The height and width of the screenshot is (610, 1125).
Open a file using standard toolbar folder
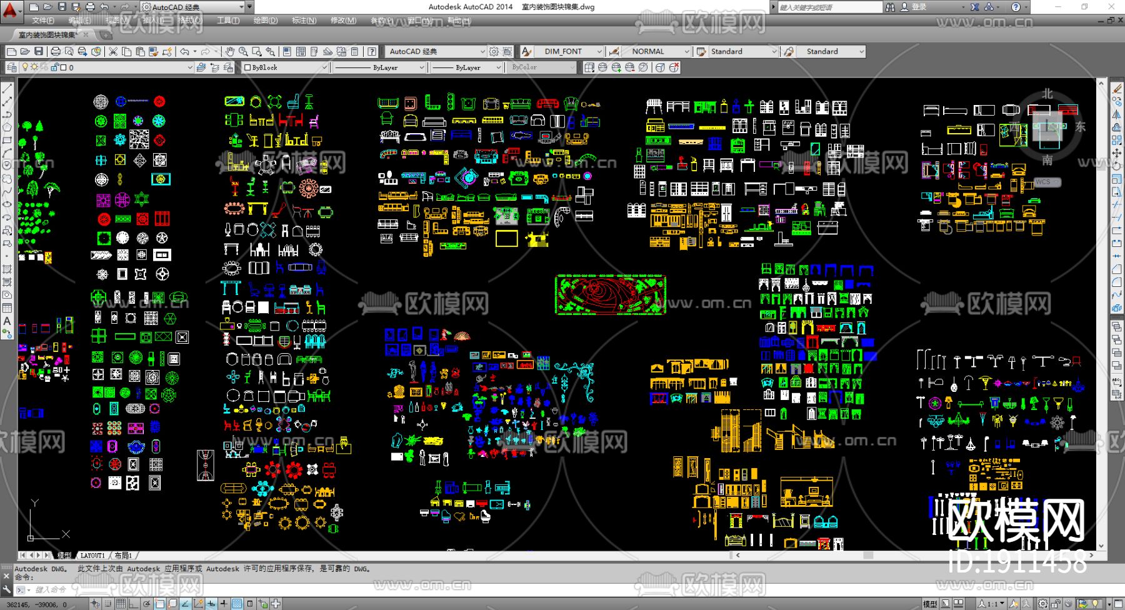[25, 51]
